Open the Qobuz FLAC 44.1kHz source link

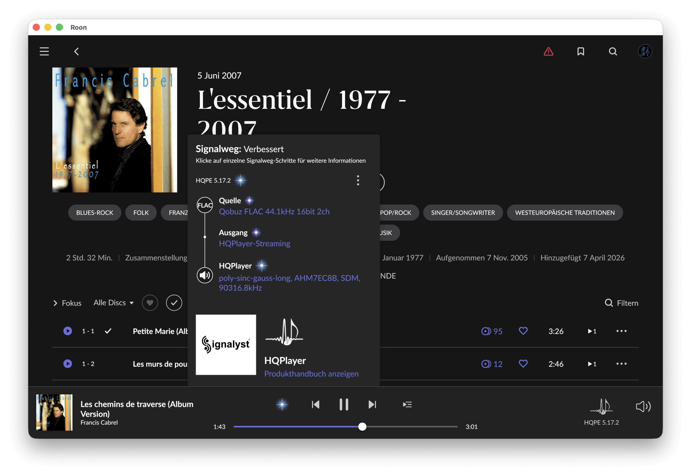(x=274, y=212)
